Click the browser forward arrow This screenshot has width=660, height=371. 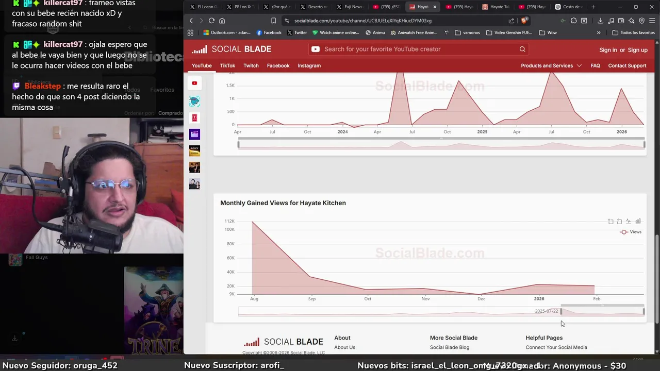coord(201,21)
